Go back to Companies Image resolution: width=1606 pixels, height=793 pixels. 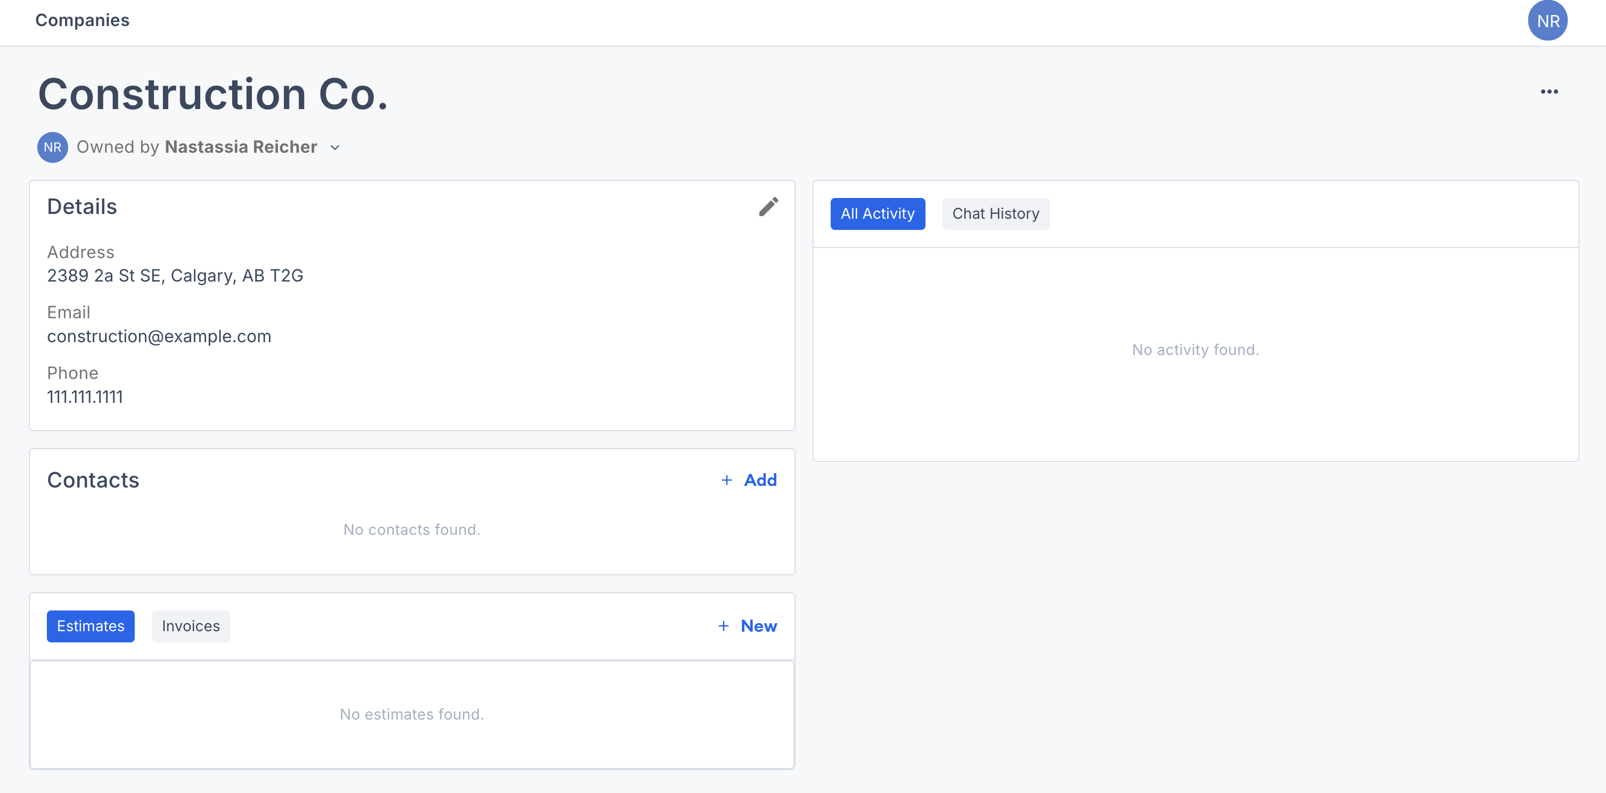[83, 21]
